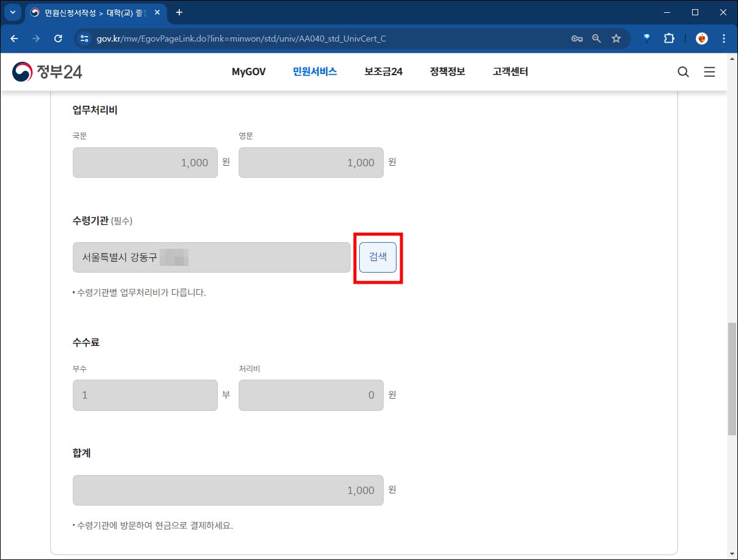The height and width of the screenshot is (560, 738).
Task: Bookmark this page using the star icon
Action: coord(616,38)
